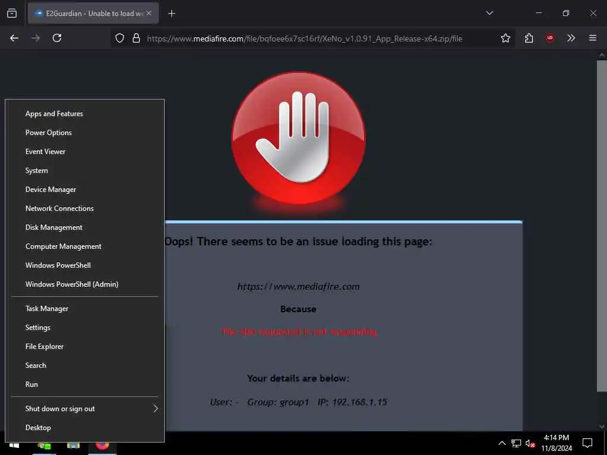Click the page vertical scrollbar

click(602, 225)
